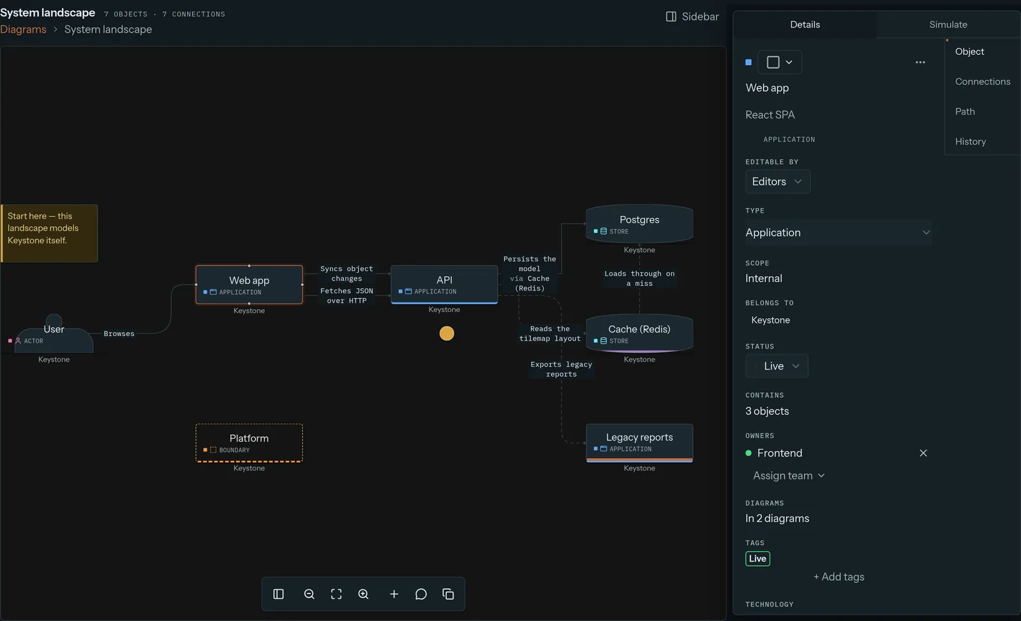Screen dimensions: 1021x621
Task: Open the In 2 diagrams link
Action: tap(777, 518)
